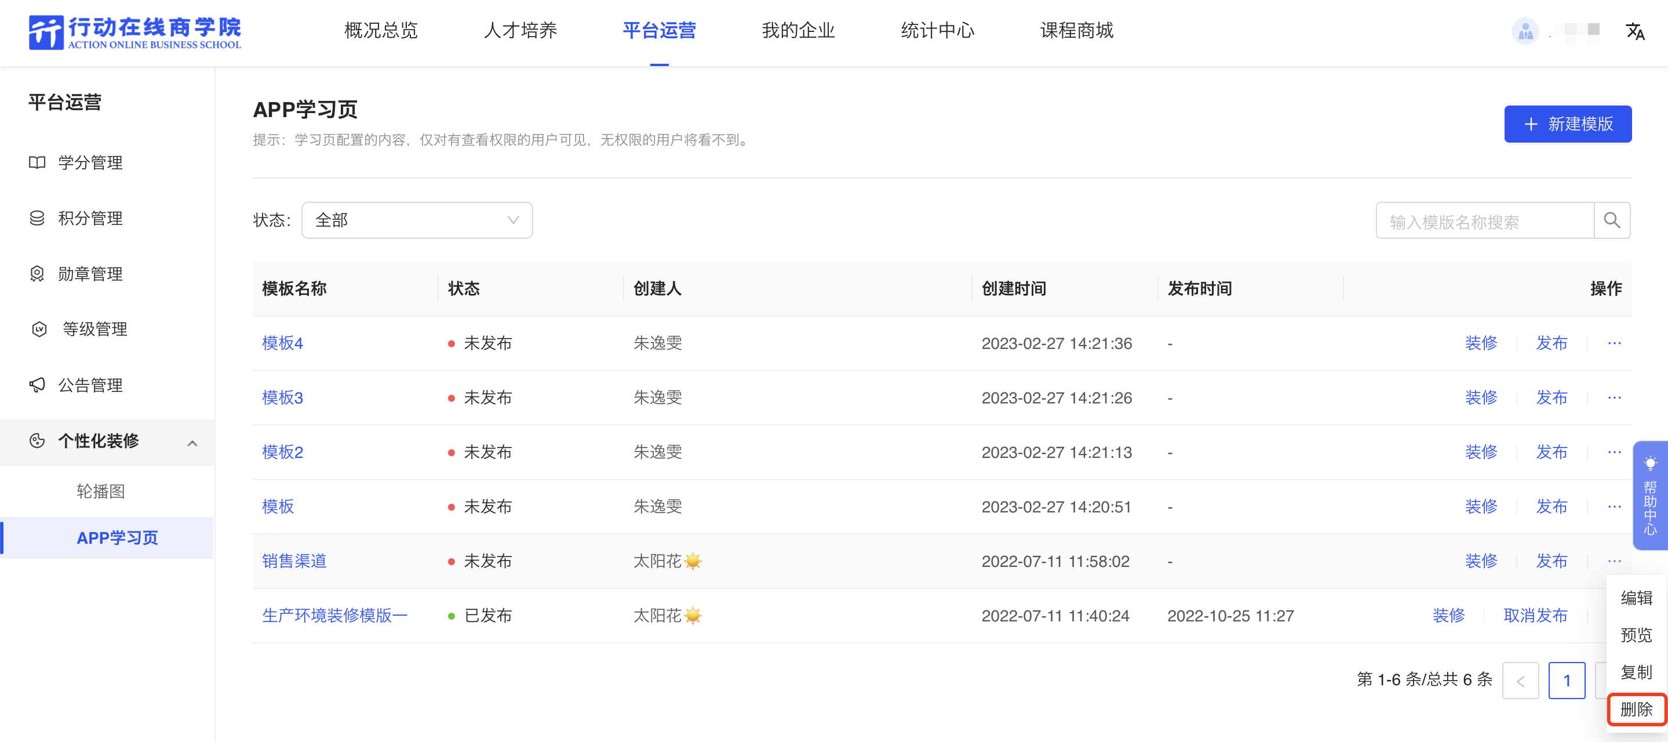This screenshot has width=1668, height=742.
Task: Click 装修 for 生产环境装修模版一
Action: (x=1448, y=615)
